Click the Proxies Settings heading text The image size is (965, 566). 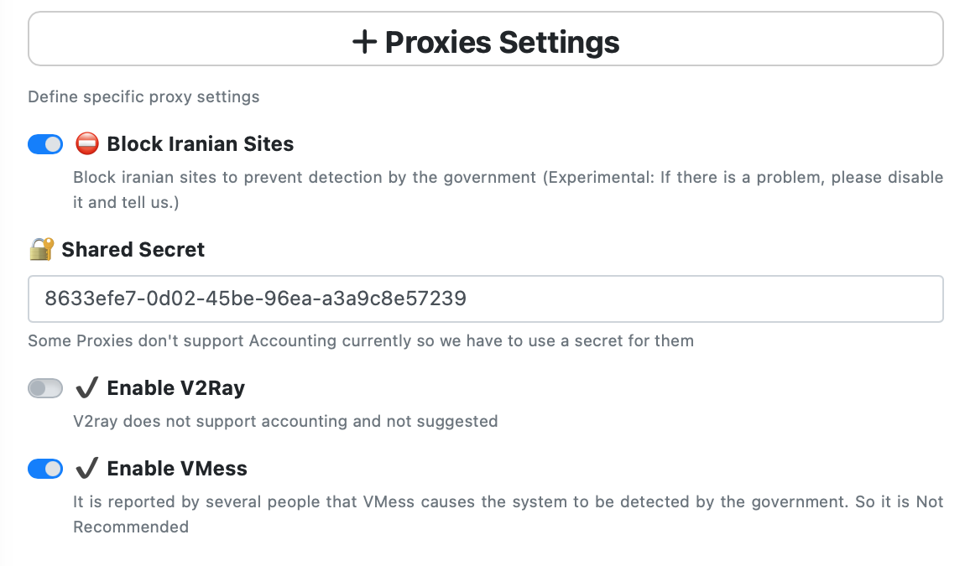pyautogui.click(x=502, y=42)
